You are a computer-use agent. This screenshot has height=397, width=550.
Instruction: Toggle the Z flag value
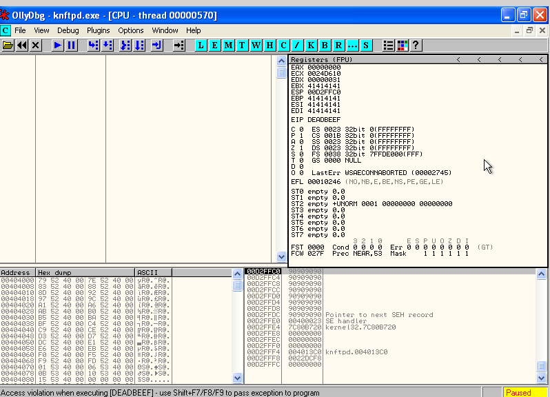pyautogui.click(x=301, y=148)
